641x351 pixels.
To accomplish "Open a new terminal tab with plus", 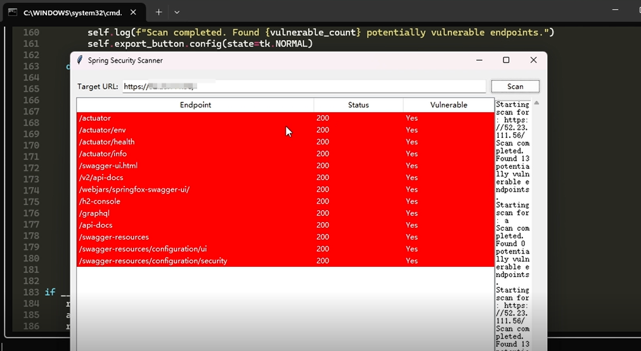I will [x=159, y=12].
